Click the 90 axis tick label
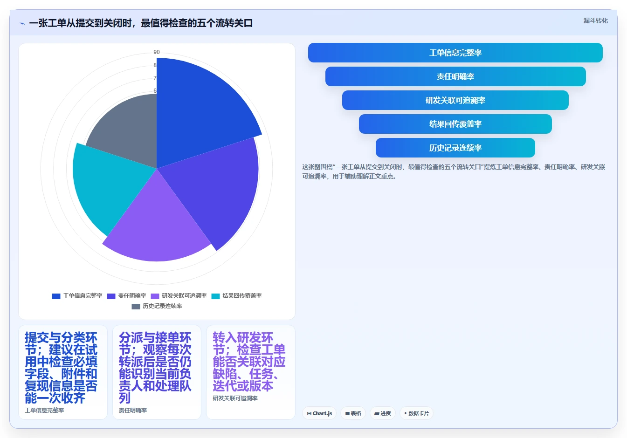This screenshot has height=438, width=627. point(157,52)
